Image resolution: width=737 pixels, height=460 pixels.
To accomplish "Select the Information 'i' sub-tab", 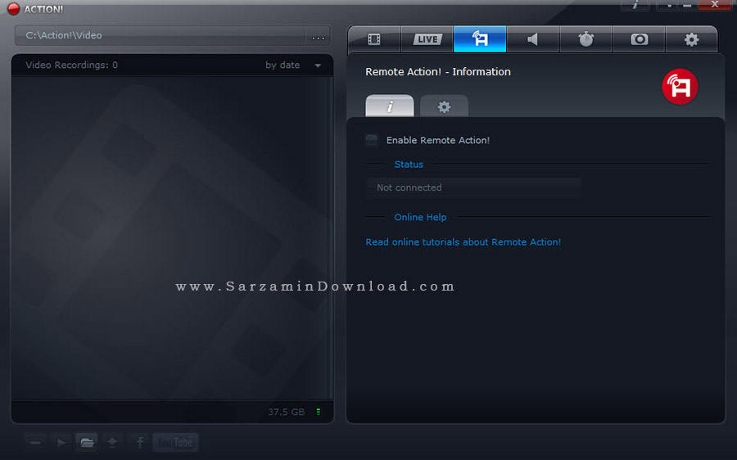I will [x=390, y=106].
